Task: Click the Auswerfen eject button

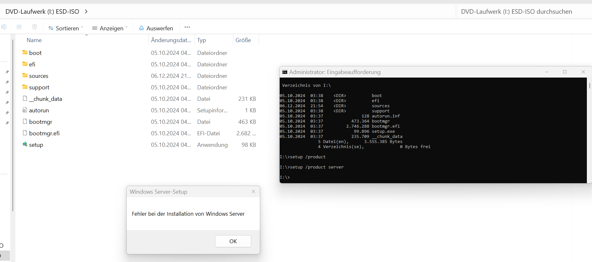Action: pos(156,28)
